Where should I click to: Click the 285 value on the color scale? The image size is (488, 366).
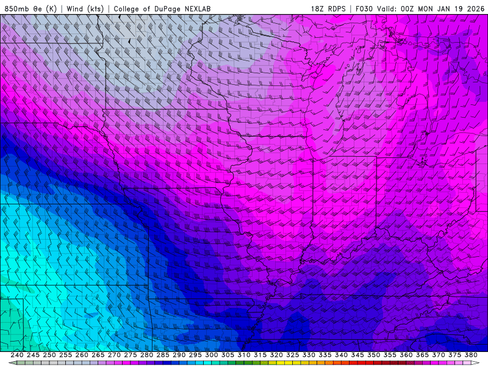click(x=163, y=355)
